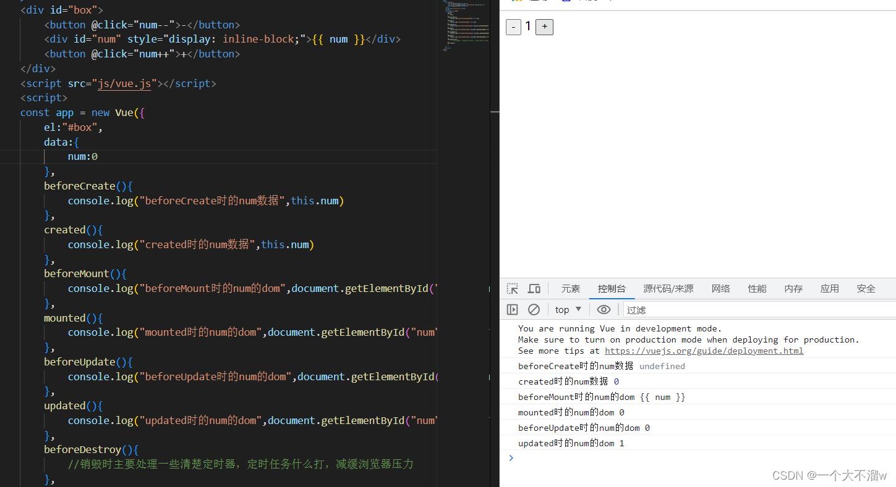The image size is (896, 487).
Task: Open the vuejs.org deployment guide link
Action: point(704,351)
